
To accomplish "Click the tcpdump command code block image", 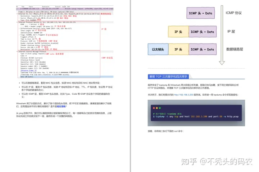I will pos(196,113).
